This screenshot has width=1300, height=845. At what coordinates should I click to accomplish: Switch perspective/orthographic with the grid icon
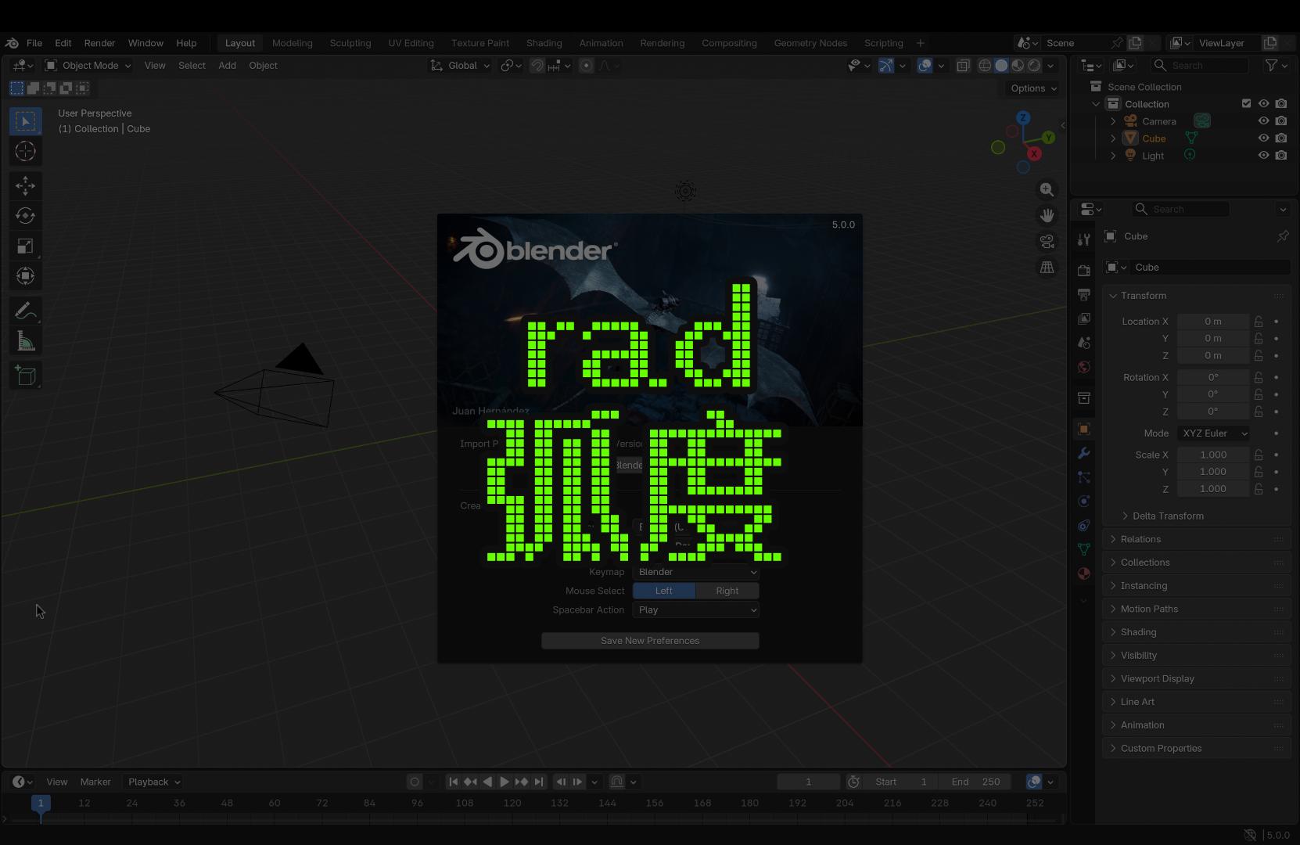point(1047,268)
